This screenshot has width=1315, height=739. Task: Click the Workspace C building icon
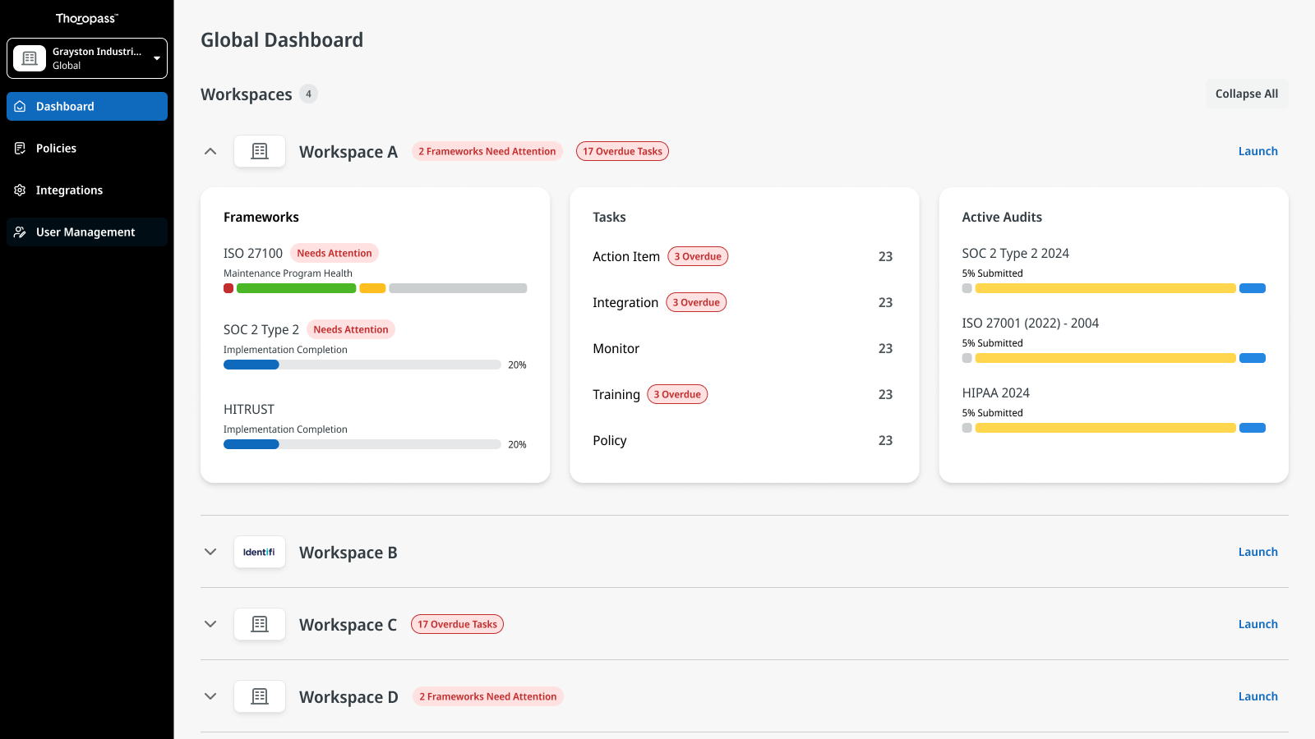pos(260,624)
